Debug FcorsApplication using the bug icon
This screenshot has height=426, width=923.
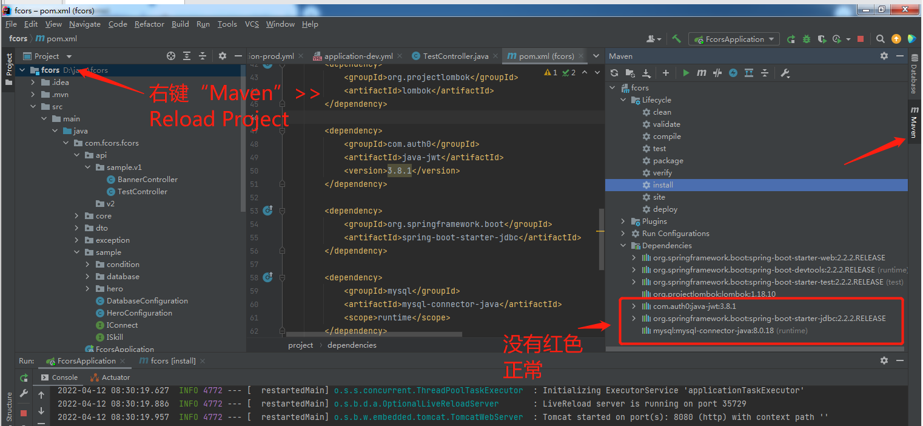click(806, 39)
